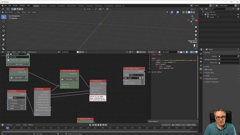Expand the Keying Sets panel
This screenshot has height=135, width=240.
[x=209, y=73]
